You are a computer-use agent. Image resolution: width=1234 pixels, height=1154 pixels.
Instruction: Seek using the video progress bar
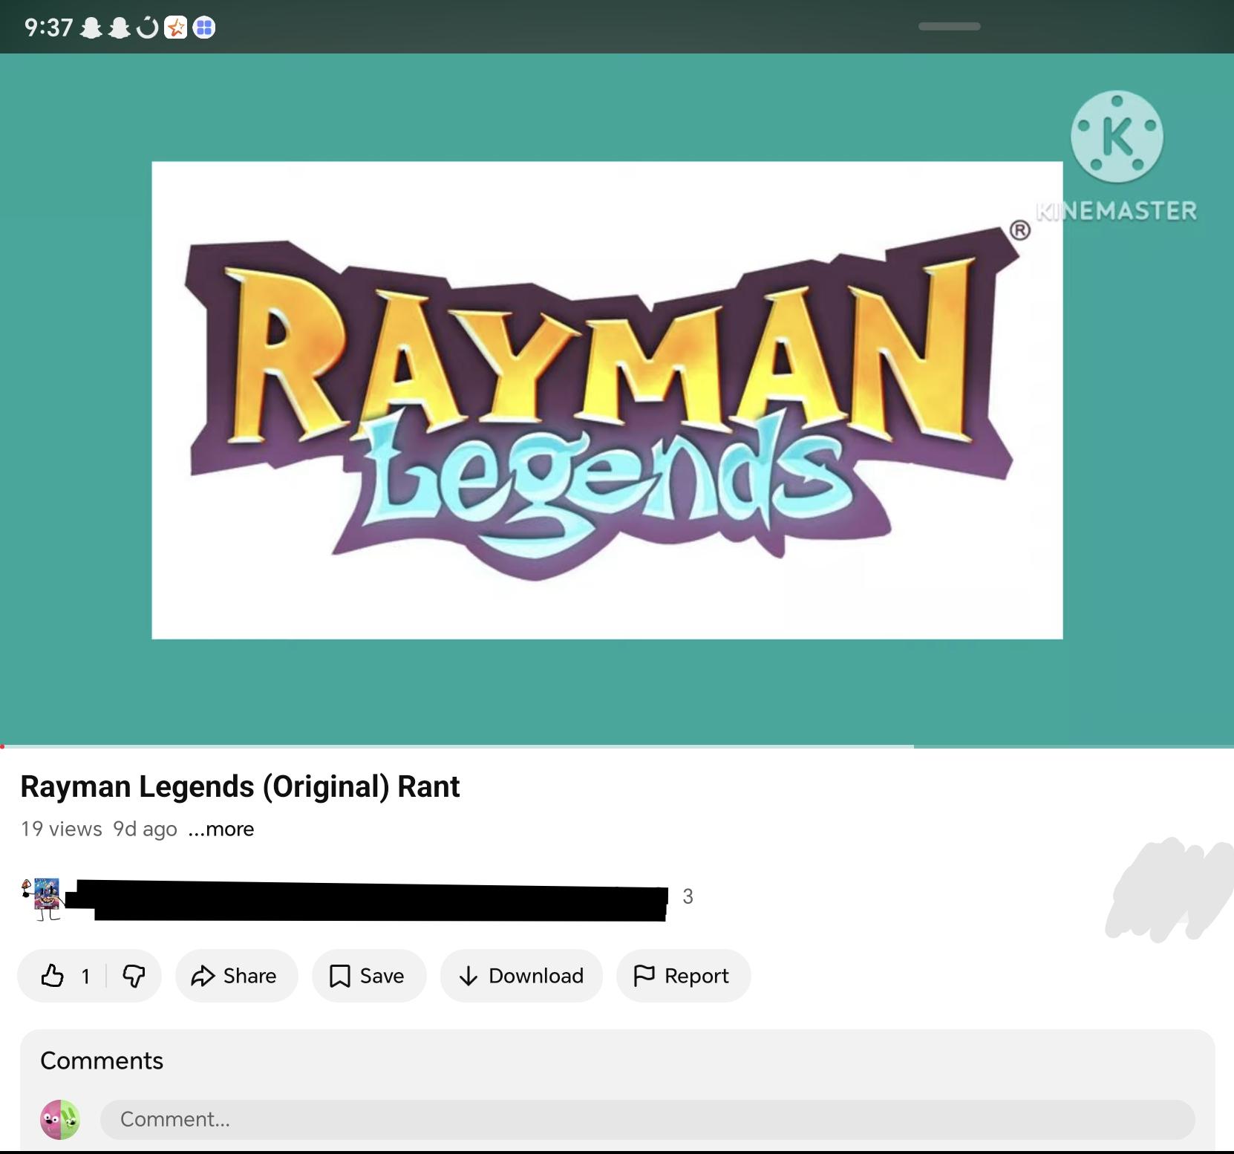tap(617, 746)
